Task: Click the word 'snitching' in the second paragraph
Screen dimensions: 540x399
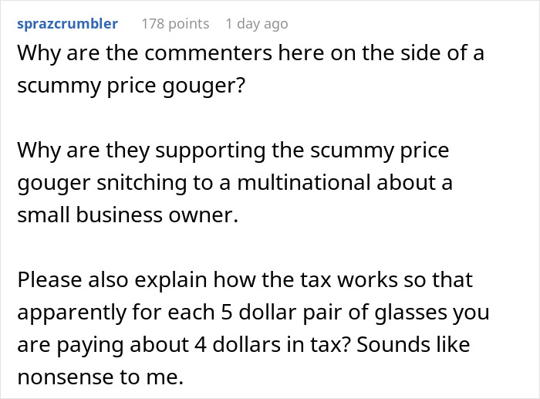Action: (141, 183)
